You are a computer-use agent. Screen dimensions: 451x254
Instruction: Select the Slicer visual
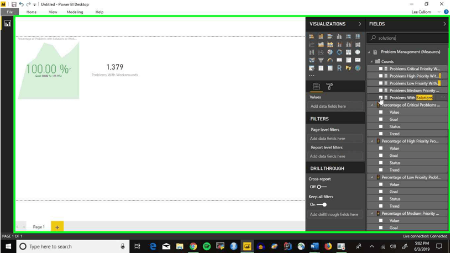tap(312, 68)
